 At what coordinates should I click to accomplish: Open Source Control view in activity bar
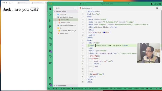(50, 21)
